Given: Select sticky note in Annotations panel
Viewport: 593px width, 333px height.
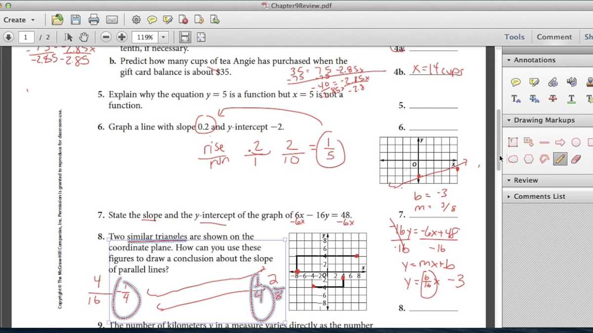Looking at the screenshot, I should [x=515, y=82].
